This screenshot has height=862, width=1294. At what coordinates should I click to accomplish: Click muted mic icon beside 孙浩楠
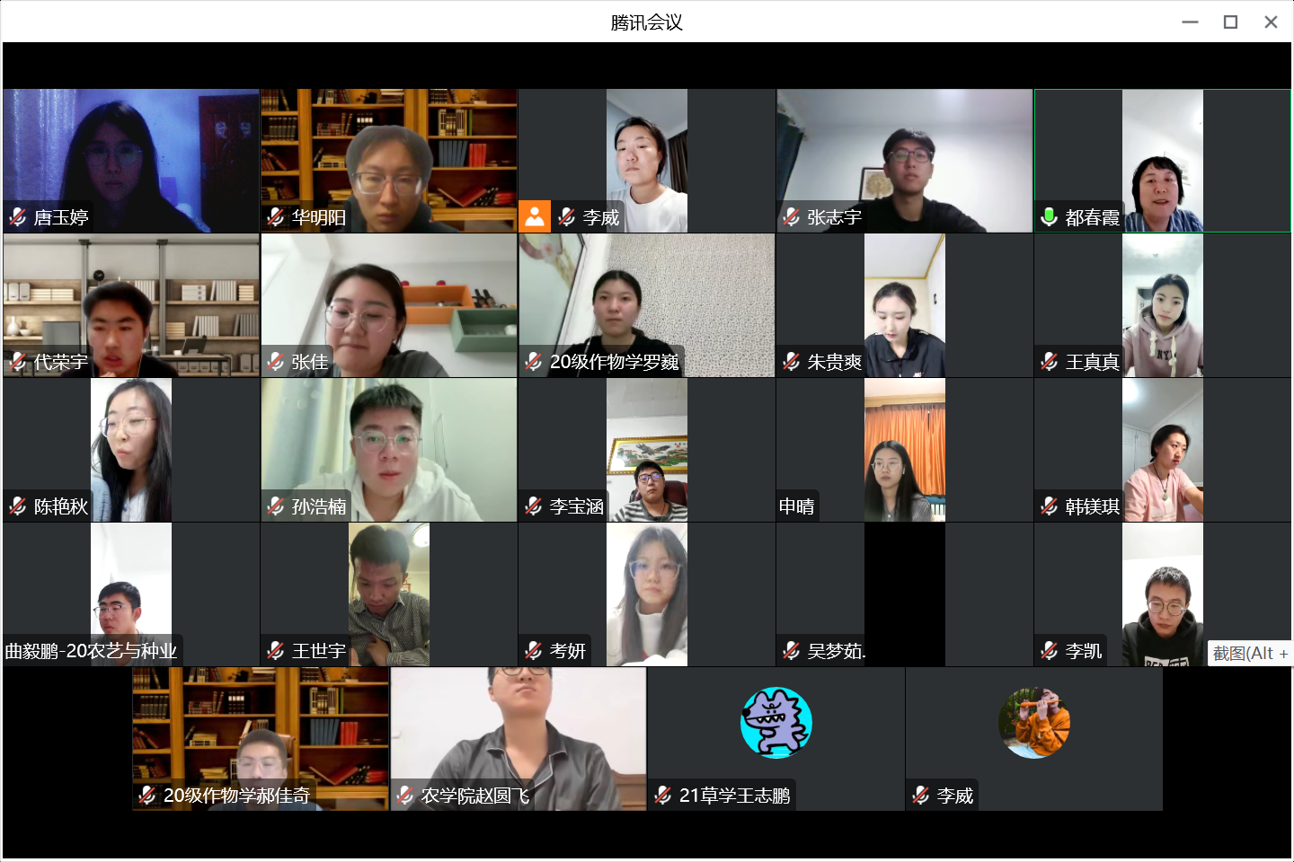pos(276,506)
